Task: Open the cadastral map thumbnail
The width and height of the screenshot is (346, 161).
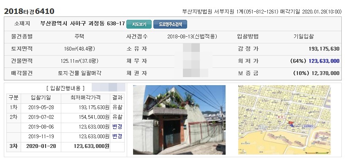Action: [284, 120]
